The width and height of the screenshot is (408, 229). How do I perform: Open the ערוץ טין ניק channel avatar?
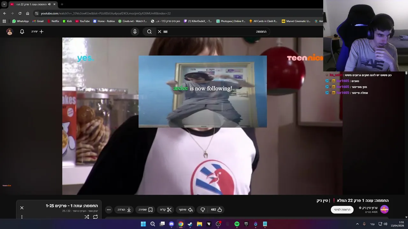point(384,209)
